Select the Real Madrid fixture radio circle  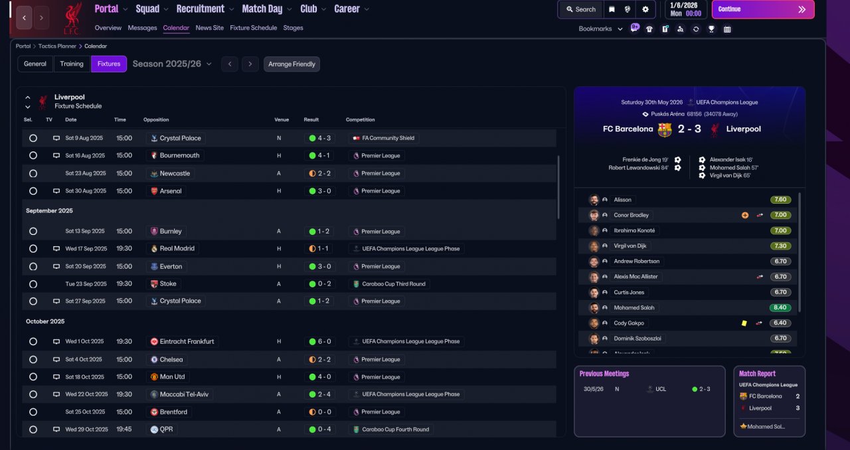click(33, 249)
